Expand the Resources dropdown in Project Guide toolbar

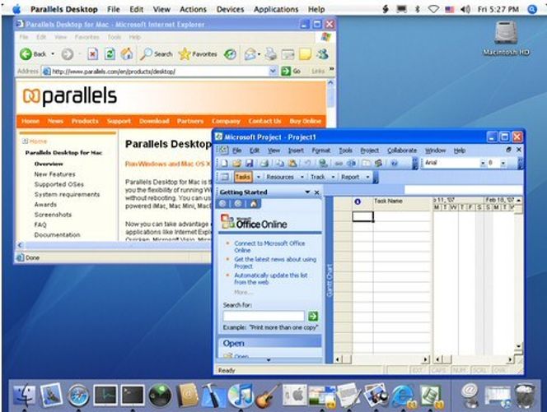[x=302, y=177]
